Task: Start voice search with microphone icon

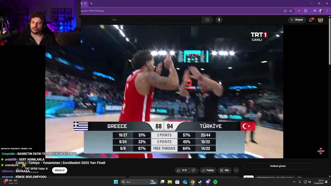Action: tap(219, 20)
